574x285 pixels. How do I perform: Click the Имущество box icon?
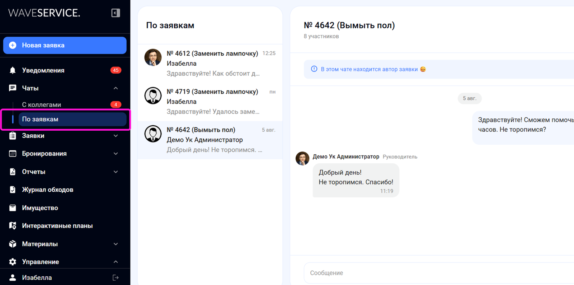click(x=13, y=208)
